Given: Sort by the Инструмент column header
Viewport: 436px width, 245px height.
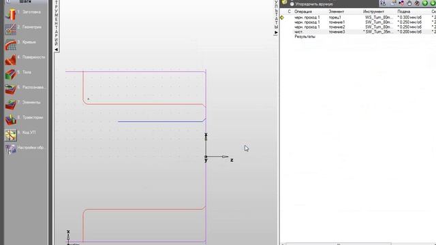Looking at the screenshot, I should [373, 12].
